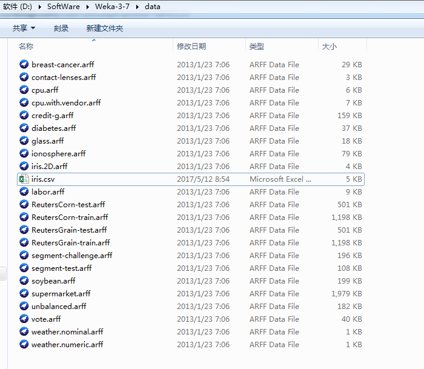This screenshot has height=369, width=424.
Task: Go to 软件 (D:) in the breadcrumb
Action: click(18, 7)
